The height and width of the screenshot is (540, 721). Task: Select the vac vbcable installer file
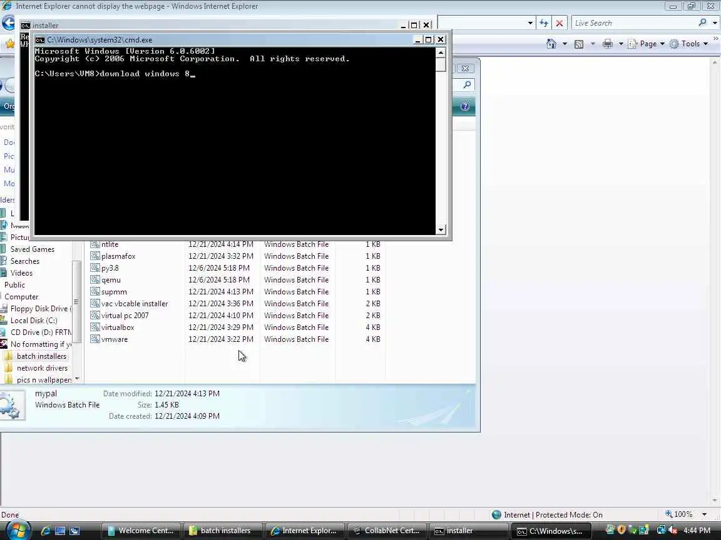point(135,304)
